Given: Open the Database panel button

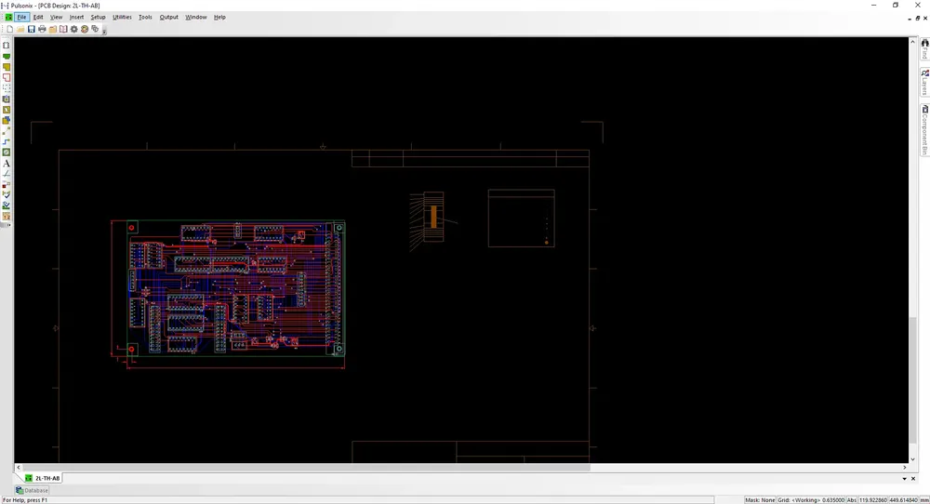Looking at the screenshot, I should (33, 490).
